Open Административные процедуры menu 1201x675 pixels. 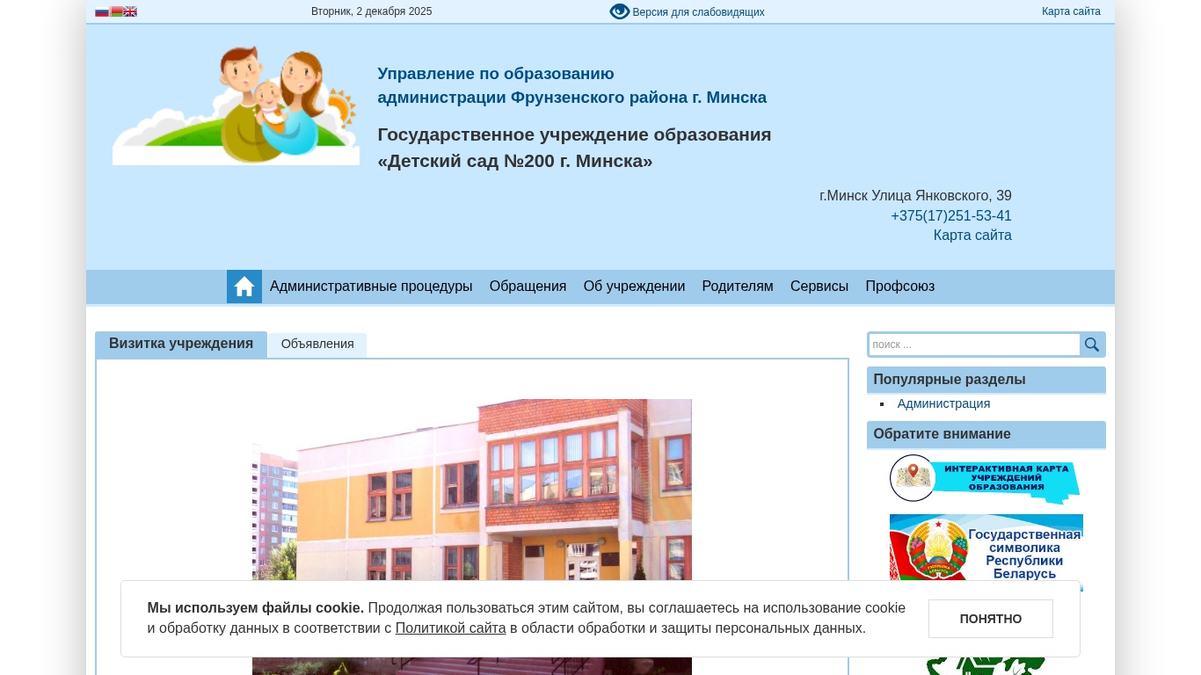coord(371,287)
